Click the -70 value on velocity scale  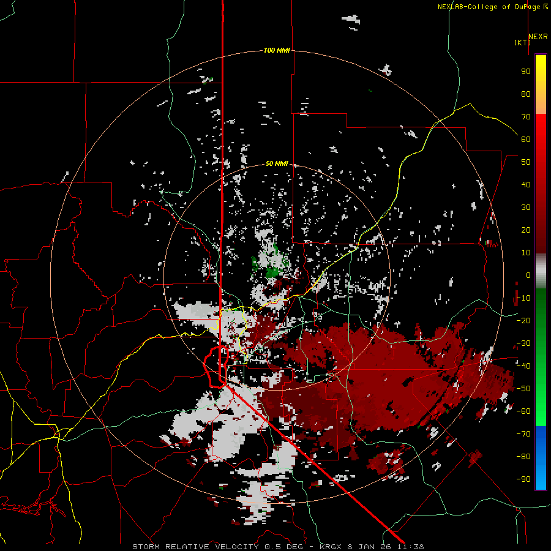523,434
